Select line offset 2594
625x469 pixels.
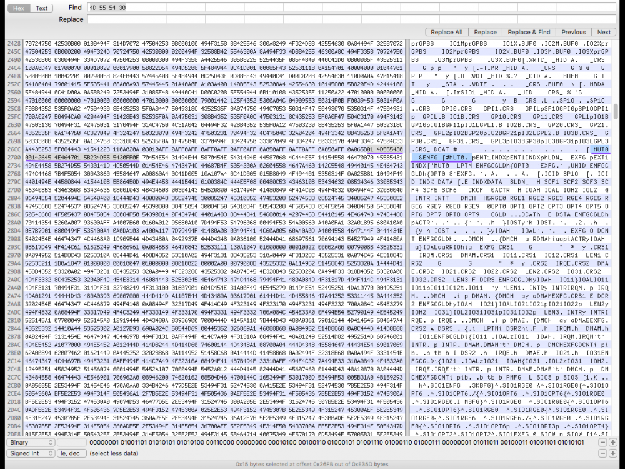[14, 100]
